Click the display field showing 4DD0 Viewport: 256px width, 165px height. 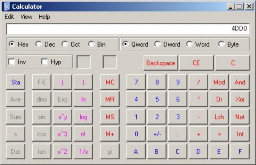(x=128, y=29)
